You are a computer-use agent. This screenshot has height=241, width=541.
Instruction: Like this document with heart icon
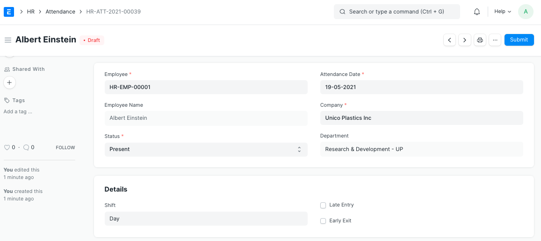(x=7, y=147)
